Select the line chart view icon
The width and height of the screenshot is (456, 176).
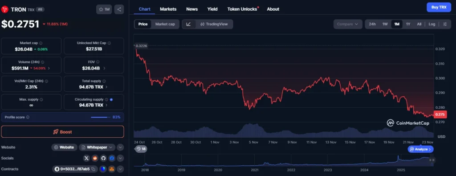(188, 24)
